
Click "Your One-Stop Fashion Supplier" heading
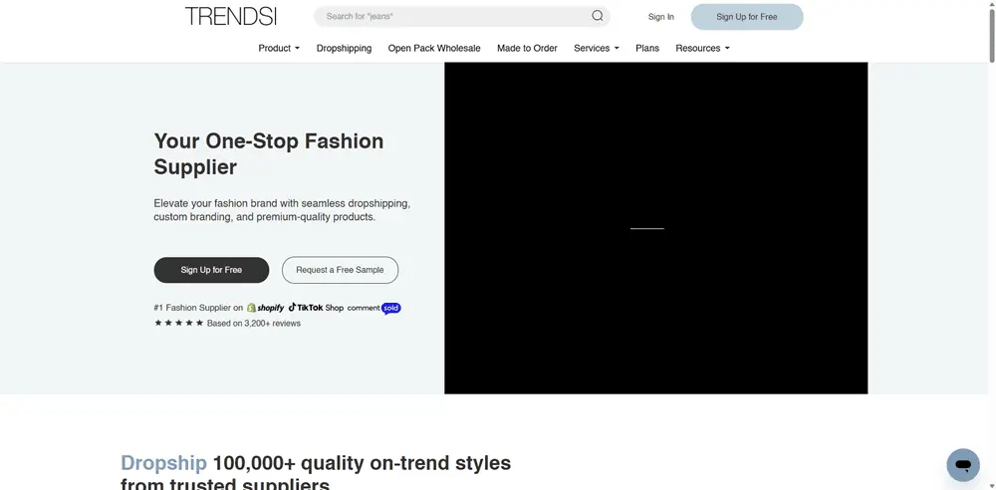click(x=269, y=153)
